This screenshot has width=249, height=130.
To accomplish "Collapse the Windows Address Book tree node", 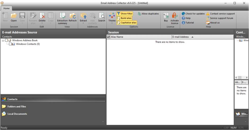I will point(3,41).
